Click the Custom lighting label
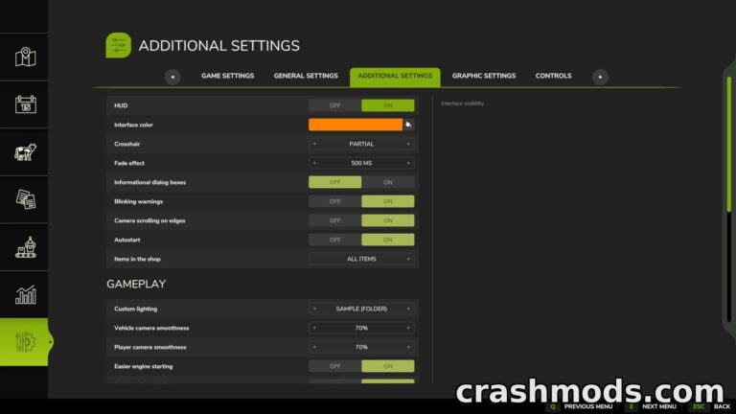This screenshot has width=736, height=414. click(x=136, y=309)
